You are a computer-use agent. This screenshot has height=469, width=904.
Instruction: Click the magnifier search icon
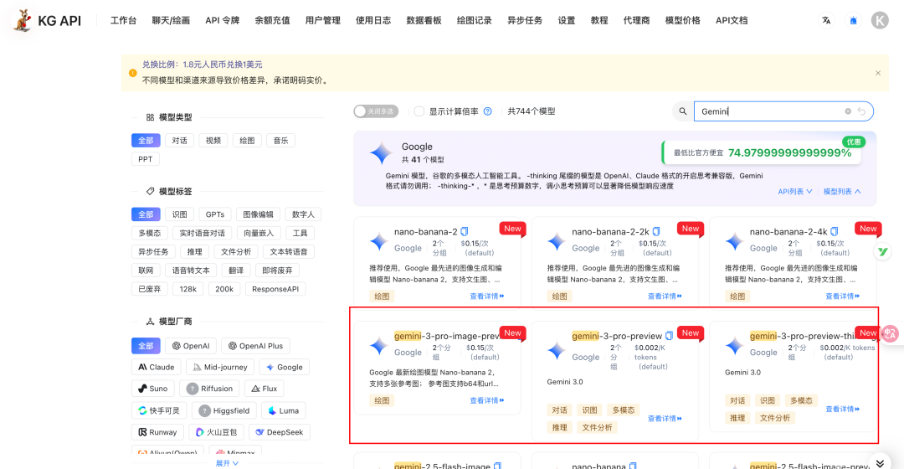(x=683, y=111)
